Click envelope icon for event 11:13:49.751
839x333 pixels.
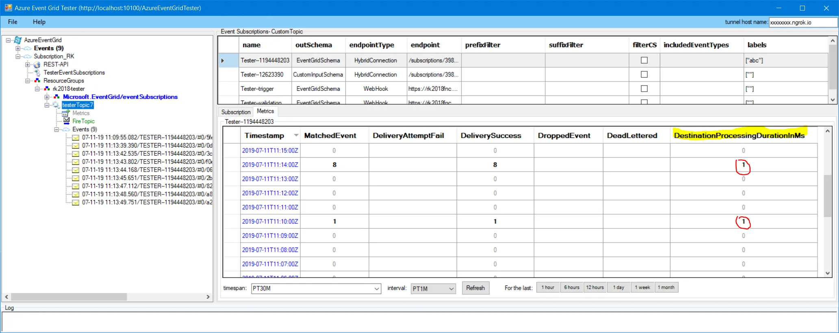click(76, 202)
